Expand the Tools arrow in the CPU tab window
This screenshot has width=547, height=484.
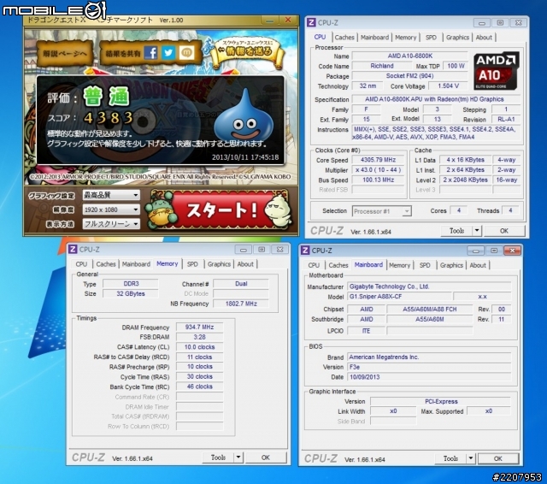click(477, 231)
